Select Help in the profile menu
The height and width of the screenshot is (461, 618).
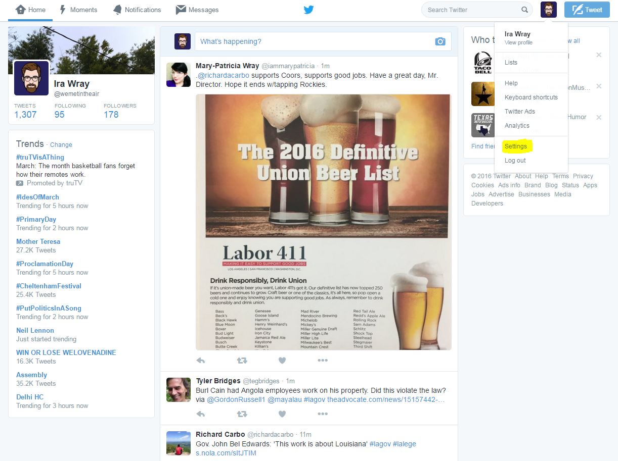pos(511,83)
